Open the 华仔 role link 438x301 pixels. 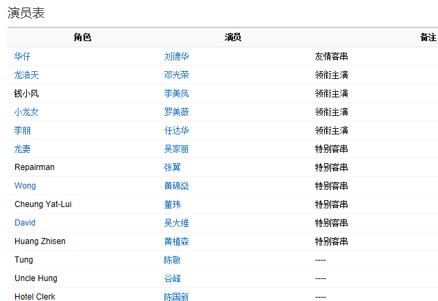[22, 56]
